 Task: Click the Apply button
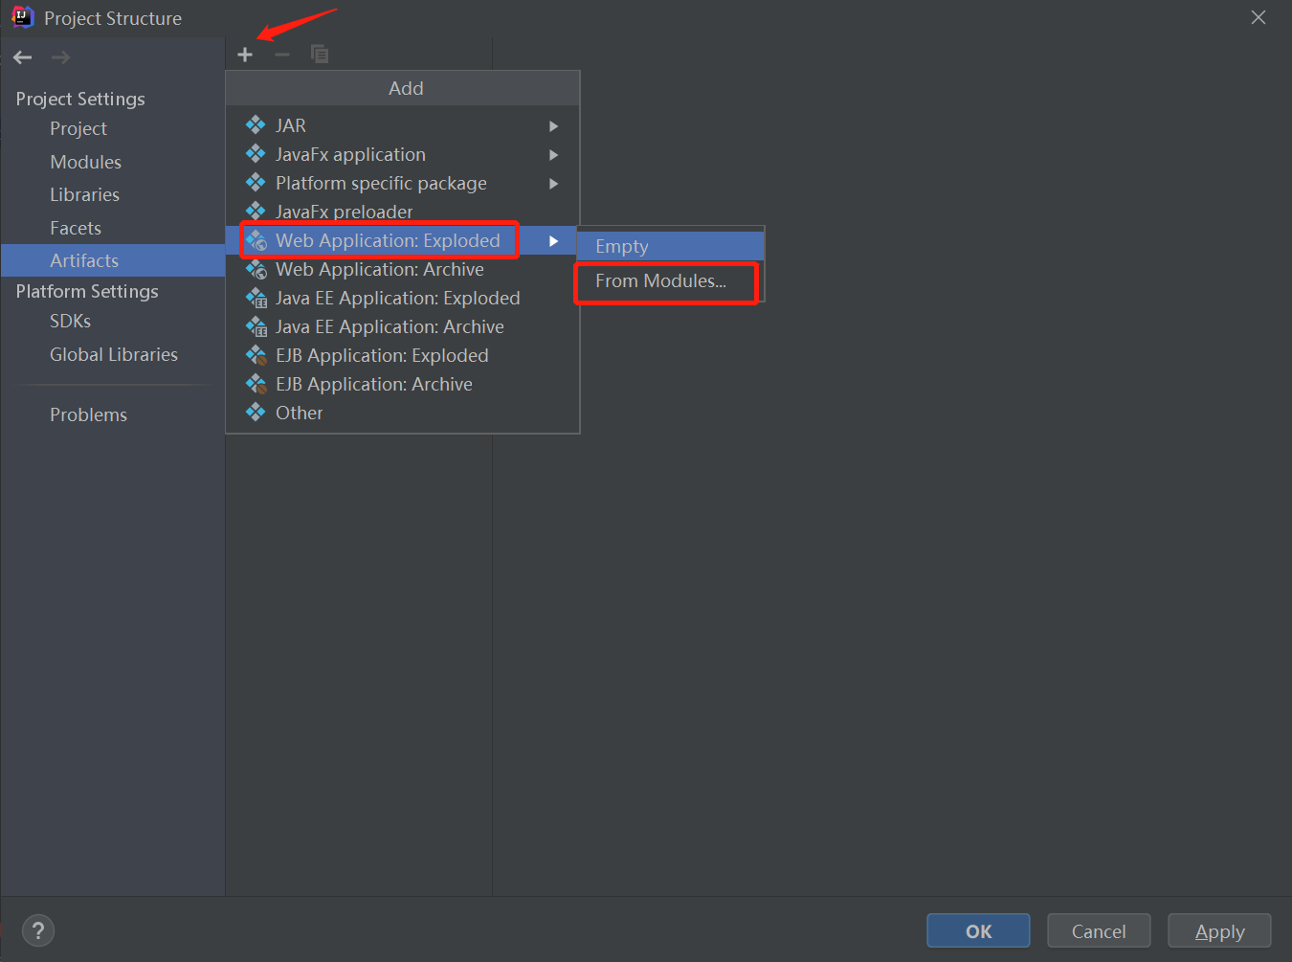(x=1219, y=930)
